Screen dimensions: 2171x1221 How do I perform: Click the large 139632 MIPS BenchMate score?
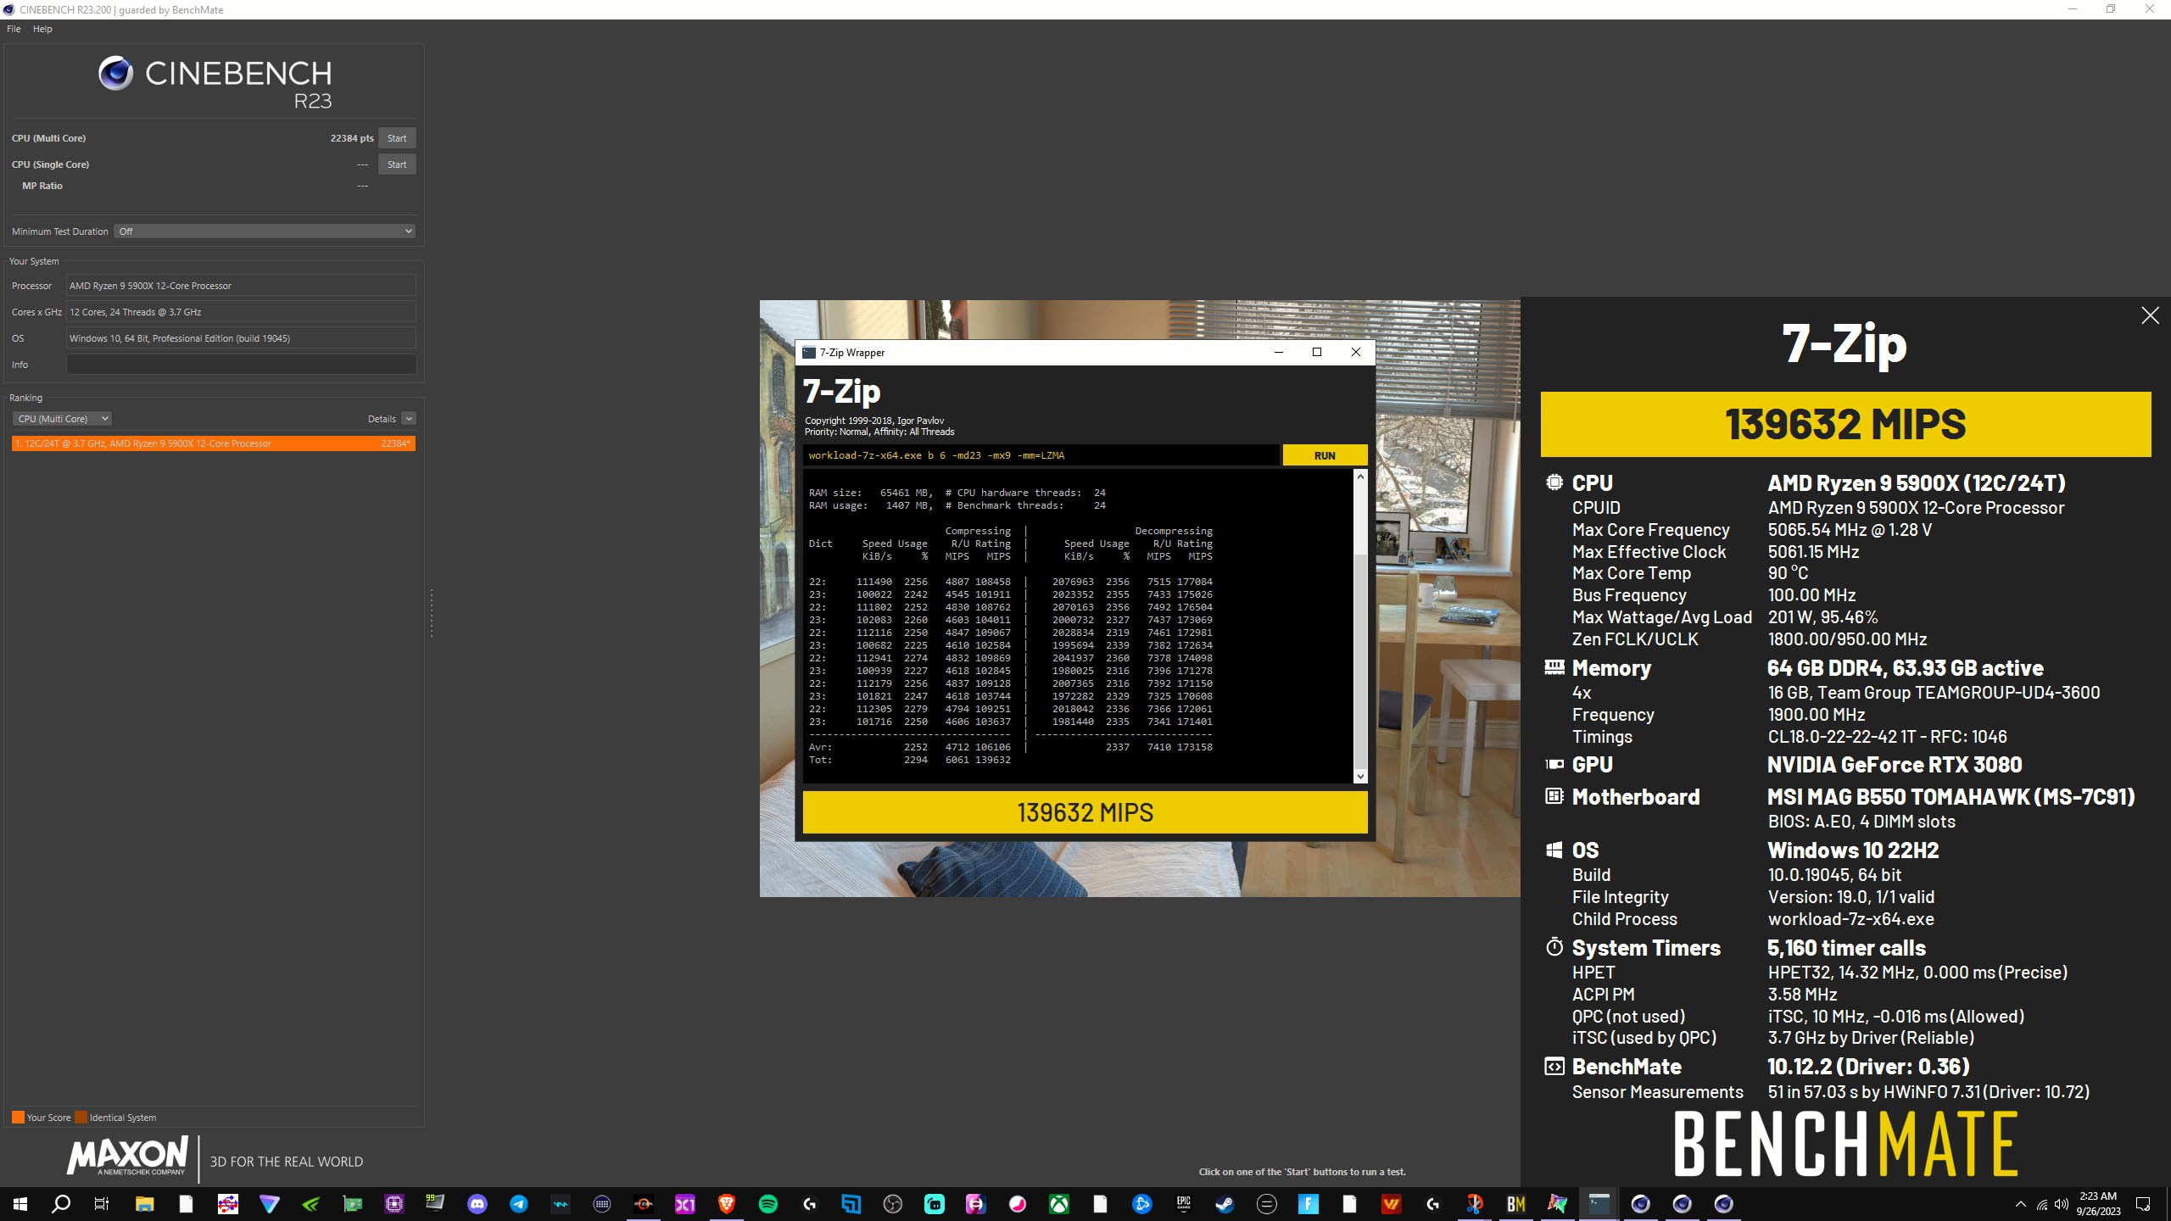tap(1845, 425)
